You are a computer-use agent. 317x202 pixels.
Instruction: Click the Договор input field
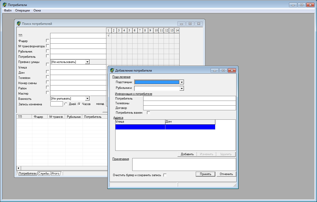(x=189, y=108)
